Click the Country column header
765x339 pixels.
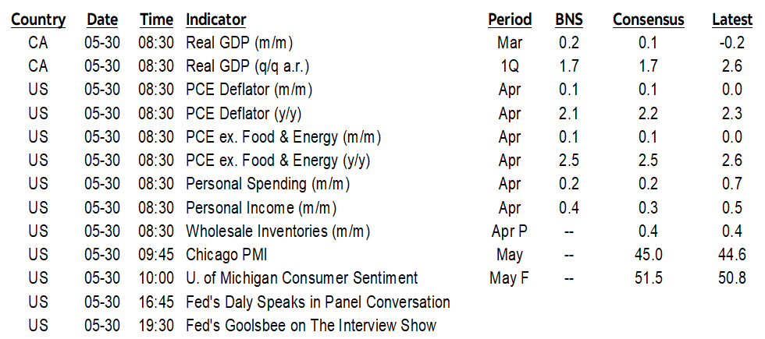click(x=38, y=19)
